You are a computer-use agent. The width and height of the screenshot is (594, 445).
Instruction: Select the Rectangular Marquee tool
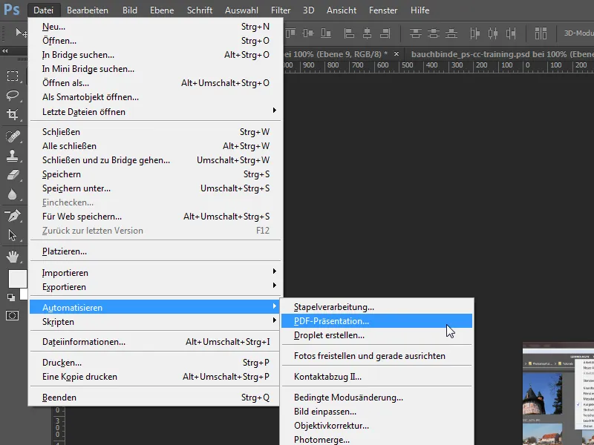click(13, 76)
